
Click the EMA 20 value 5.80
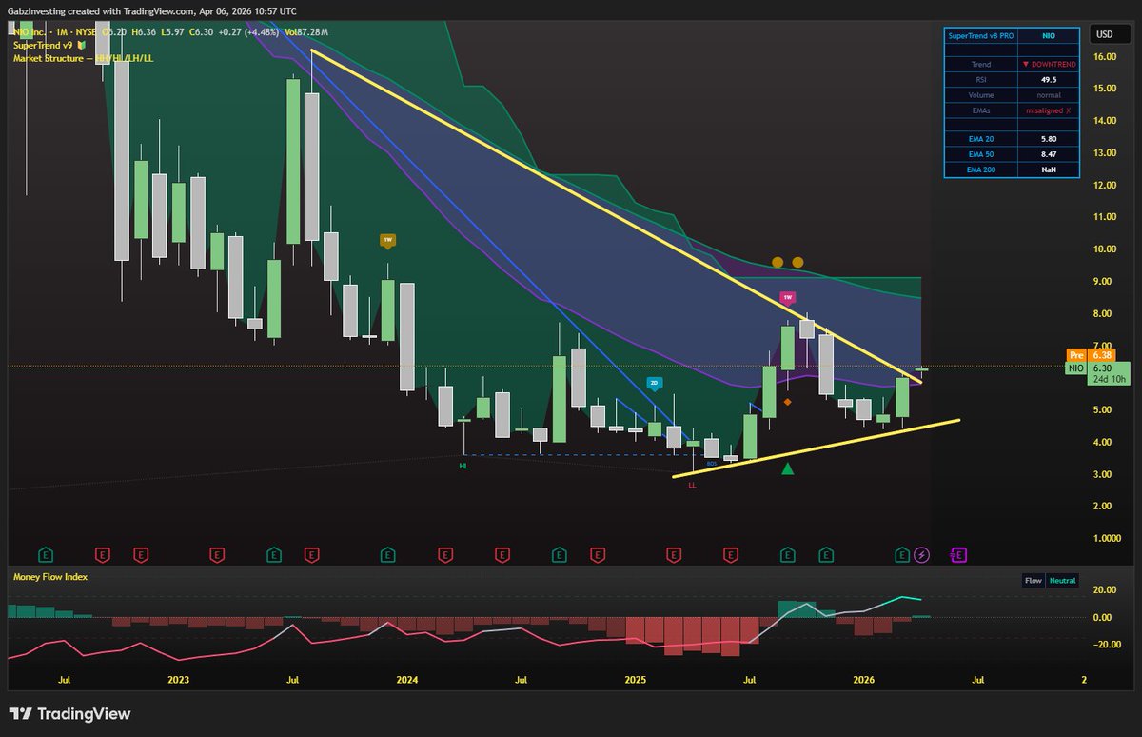[1050, 139]
